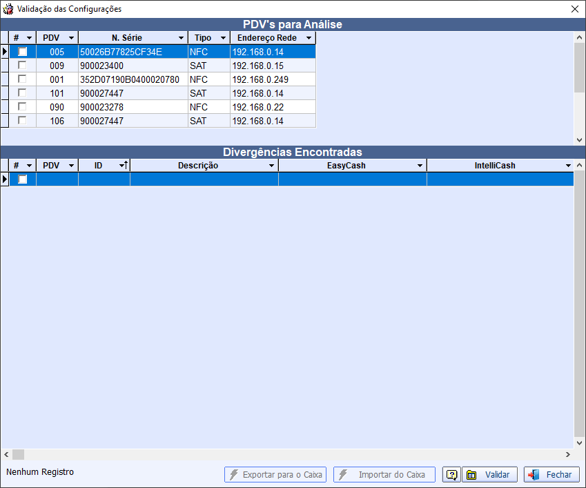Open the N. Série column filter dropdown
The width and height of the screenshot is (586, 488).
coord(181,38)
